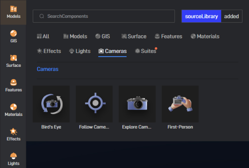
Task: Select the All category tab
Action: click(x=43, y=36)
